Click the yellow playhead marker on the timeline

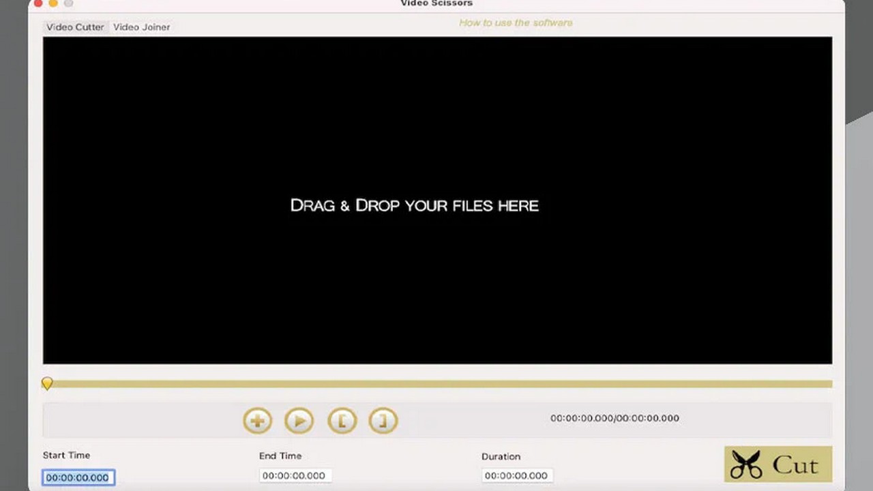click(47, 384)
